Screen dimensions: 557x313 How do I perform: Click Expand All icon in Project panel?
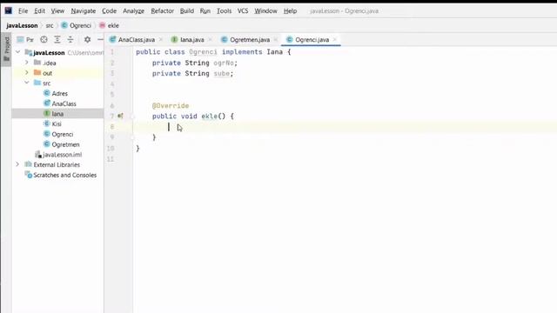point(57,40)
